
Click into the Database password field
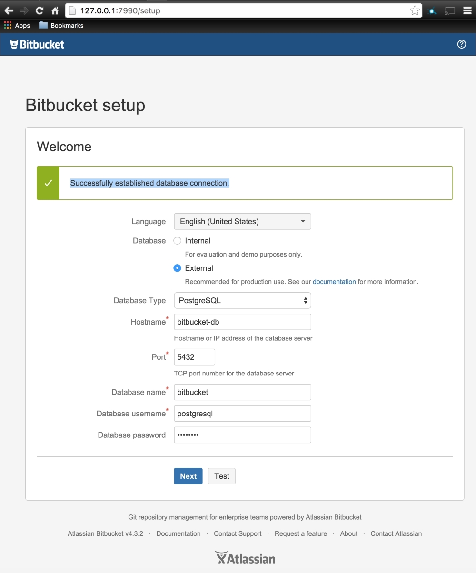pos(242,435)
